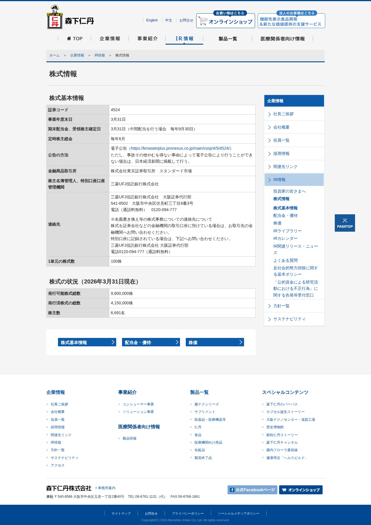Click the 企業情報 sidebar header
371x525 pixels.
tap(294, 101)
